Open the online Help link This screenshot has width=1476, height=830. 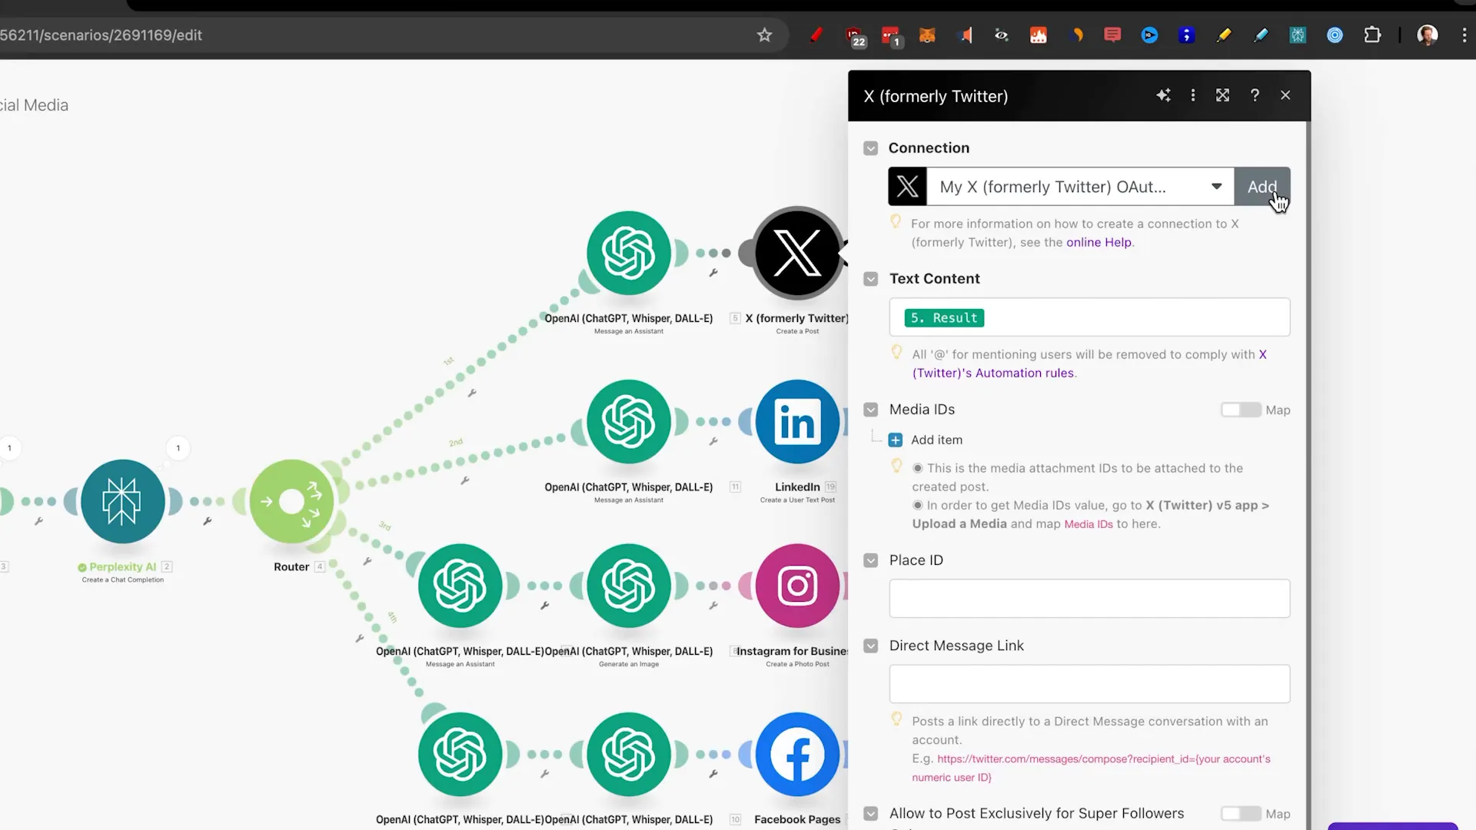[x=1099, y=243]
